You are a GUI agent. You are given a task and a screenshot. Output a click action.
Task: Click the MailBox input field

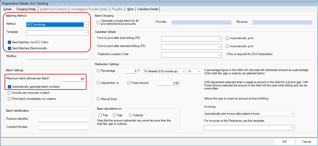coord(57,57)
